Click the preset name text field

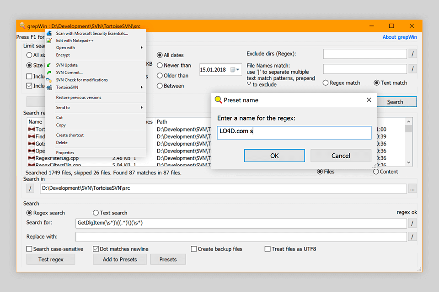pos(294,133)
